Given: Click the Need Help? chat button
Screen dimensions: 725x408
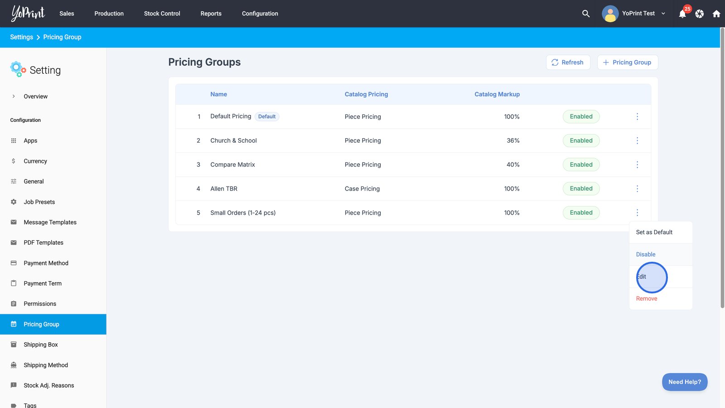Looking at the screenshot, I should coord(684,382).
